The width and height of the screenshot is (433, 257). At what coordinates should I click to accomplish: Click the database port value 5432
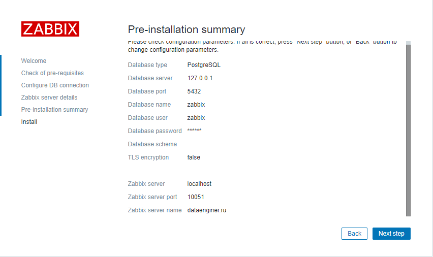[x=194, y=91]
